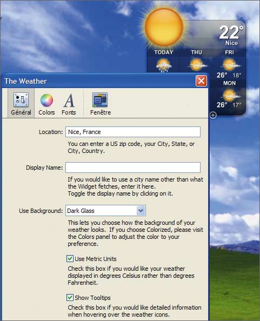Click the large sun icon on widget
Image resolution: width=260 pixels, height=321 pixels.
pos(164,27)
